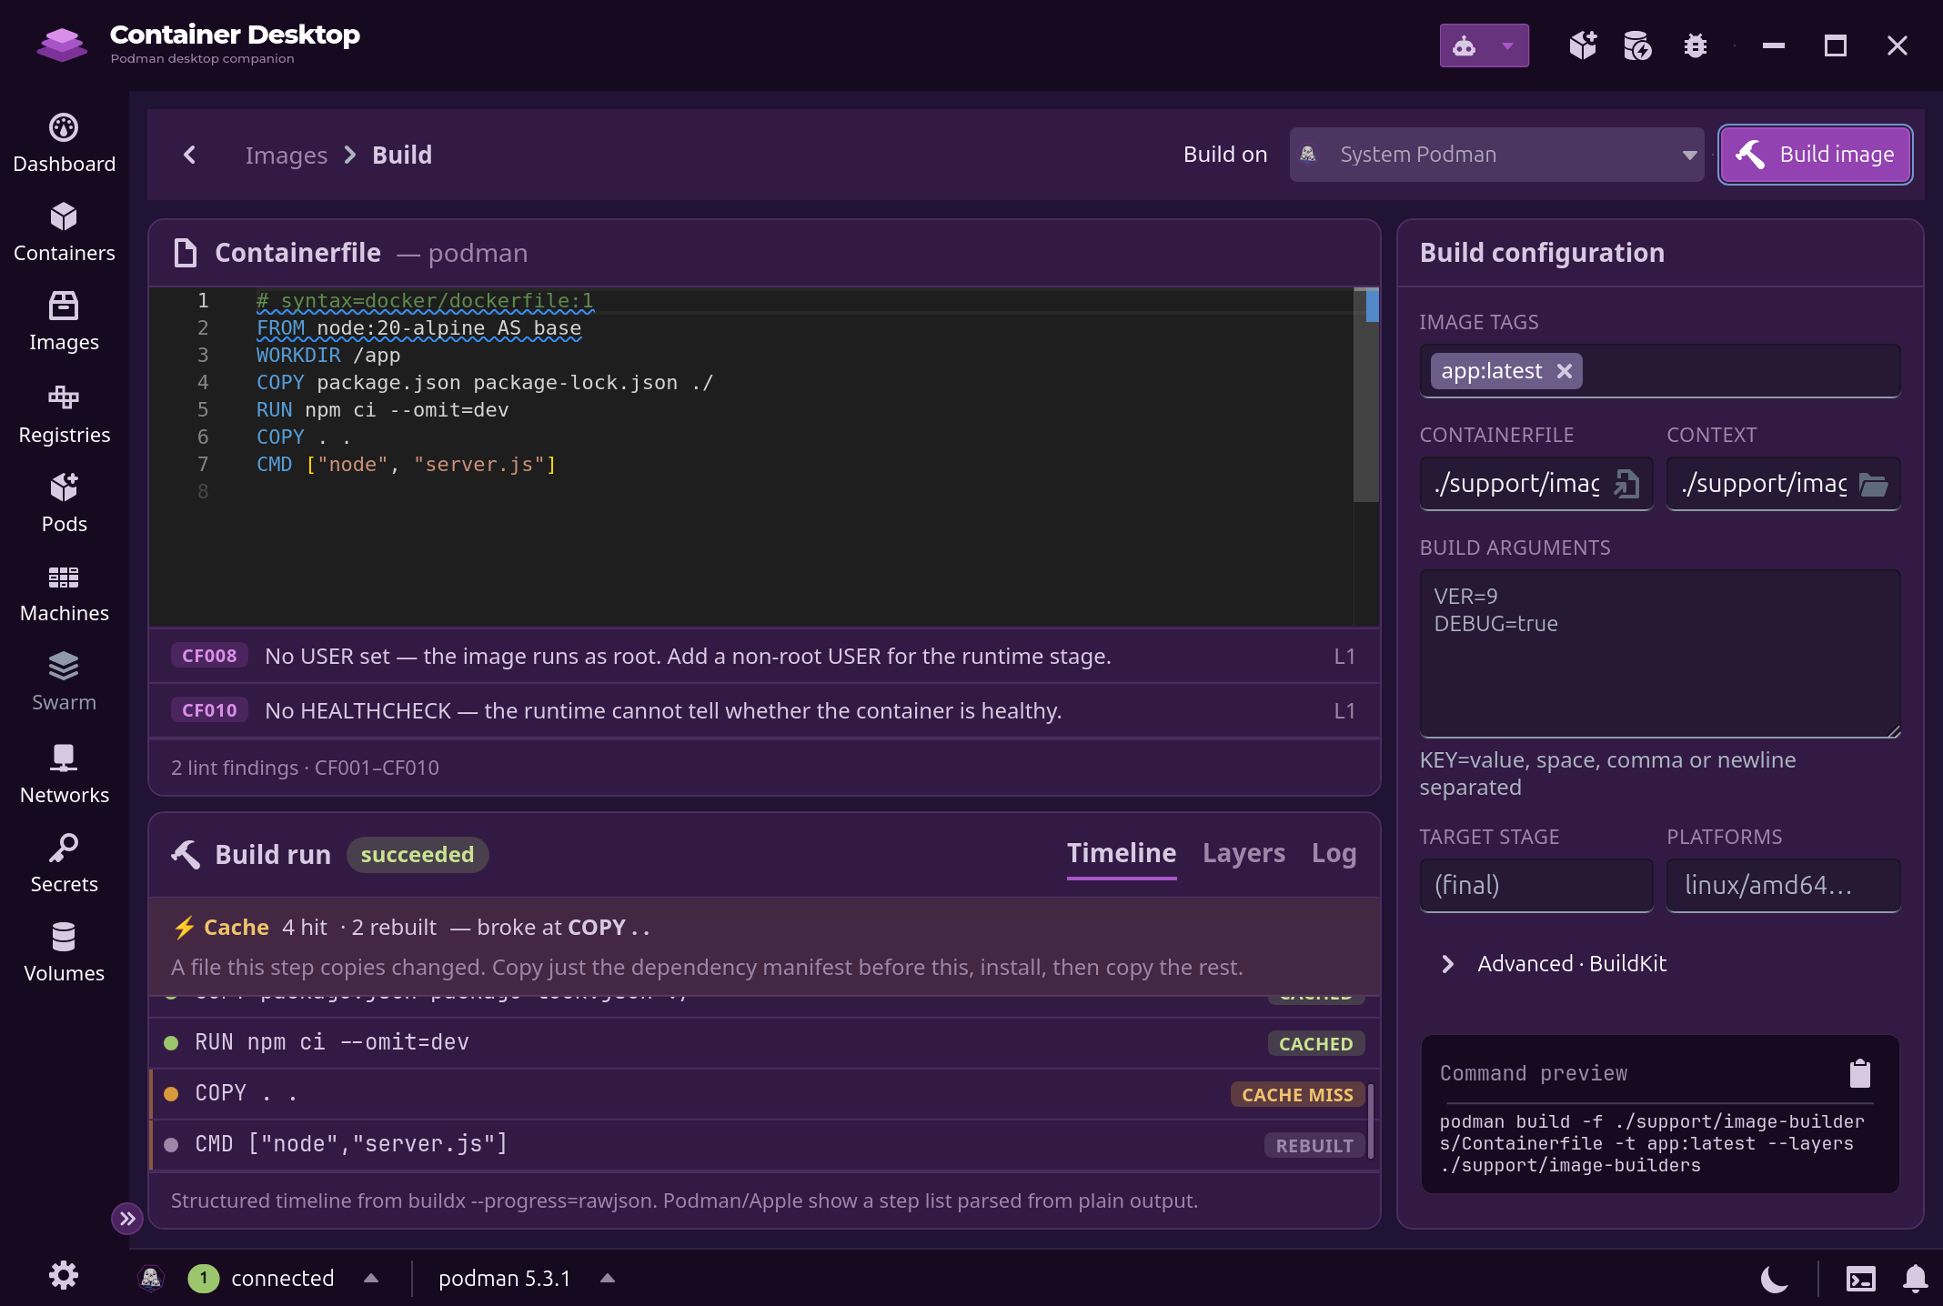Open the Machines sidebar section

click(x=64, y=593)
